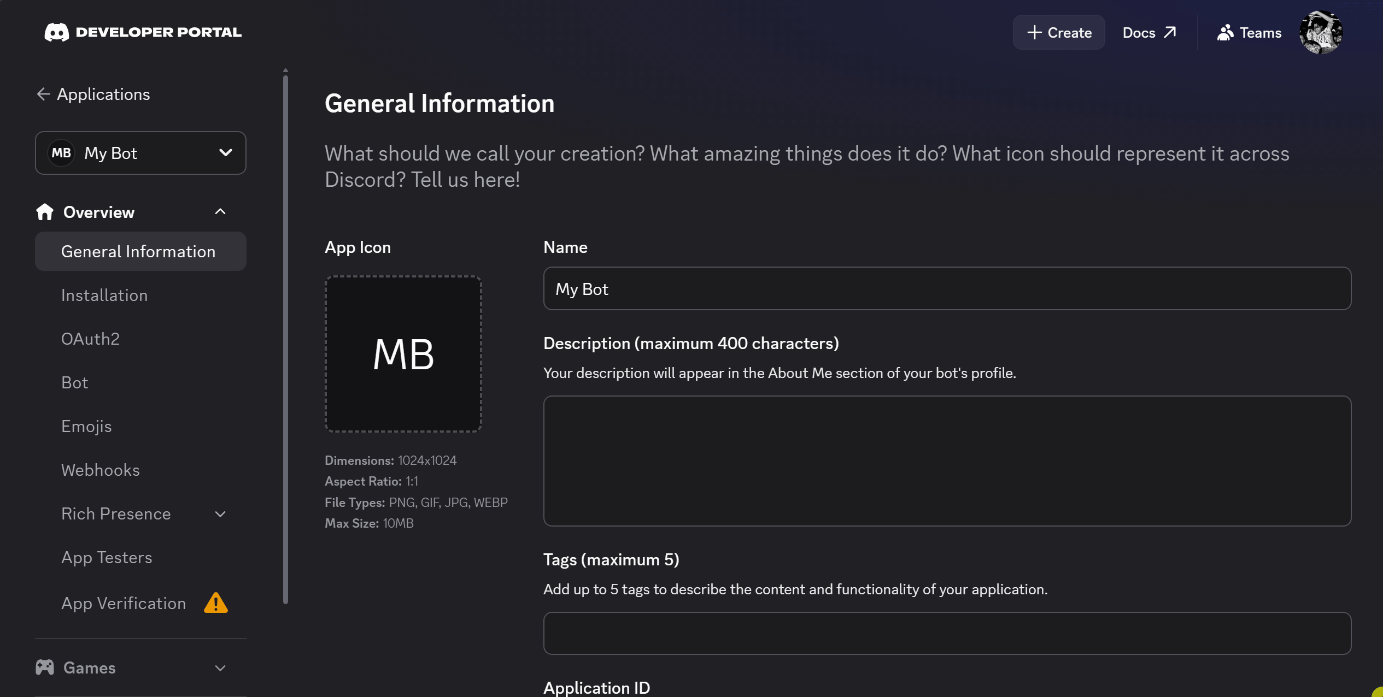1383x697 pixels.
Task: Click the 'General Information' page heading
Action: [439, 103]
